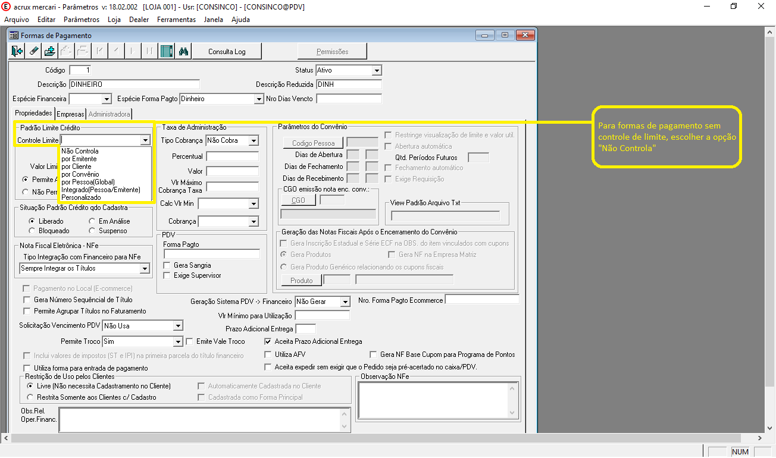Click the eraser clear icon

tap(34, 52)
